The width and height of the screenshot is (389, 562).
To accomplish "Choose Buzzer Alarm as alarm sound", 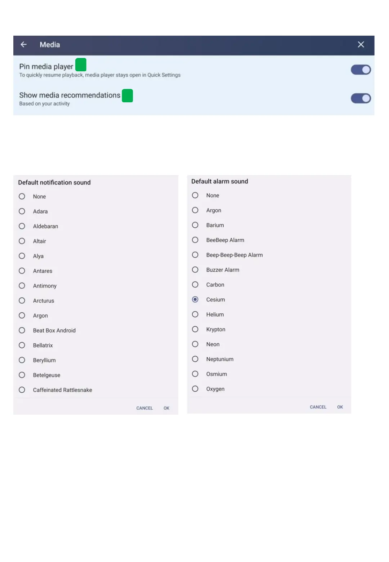I will pos(195,270).
